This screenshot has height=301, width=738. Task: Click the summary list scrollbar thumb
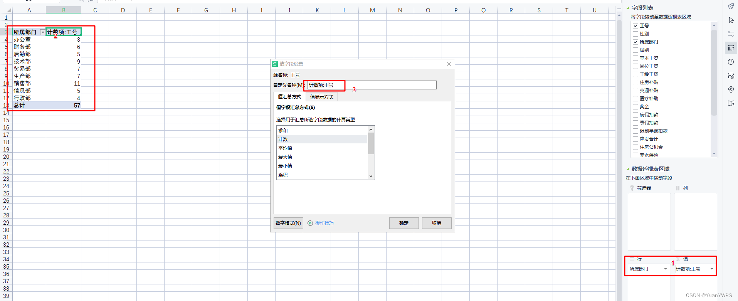[x=371, y=143]
